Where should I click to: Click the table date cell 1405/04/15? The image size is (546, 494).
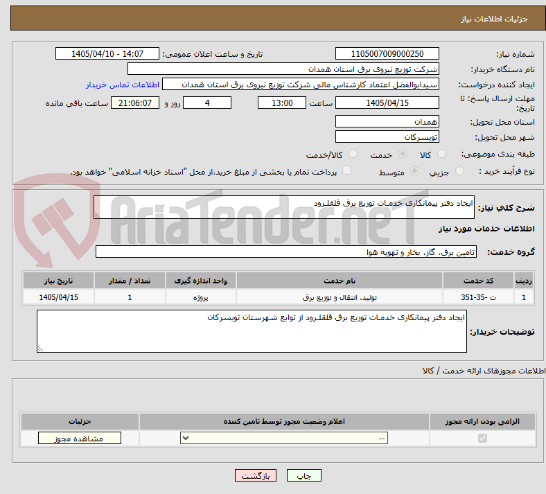pos(58,297)
